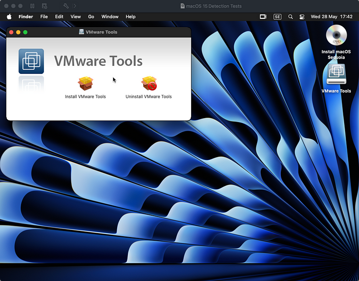Open the Edit menu
Screen dimensions: 359x281
coord(59,17)
